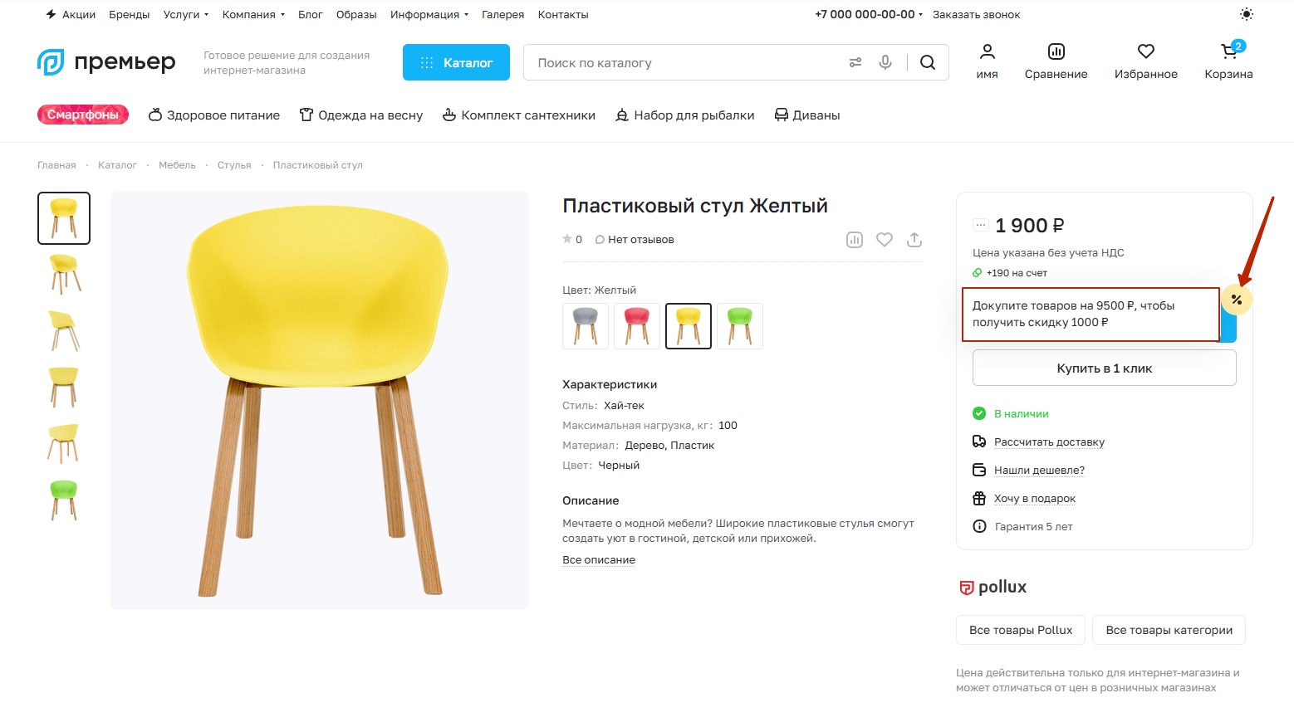
Task: Open search filter settings icon
Action: click(855, 62)
